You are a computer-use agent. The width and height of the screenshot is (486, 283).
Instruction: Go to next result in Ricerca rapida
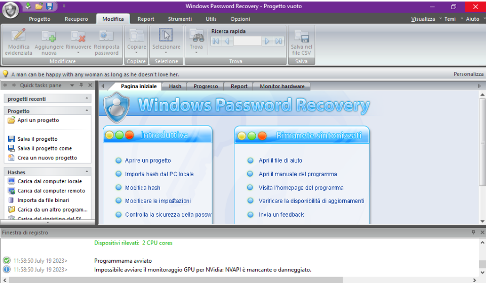(267, 41)
